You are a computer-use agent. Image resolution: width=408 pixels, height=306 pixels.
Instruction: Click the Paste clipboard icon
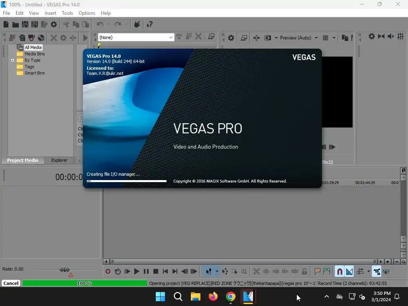pyautogui.click(x=86, y=24)
